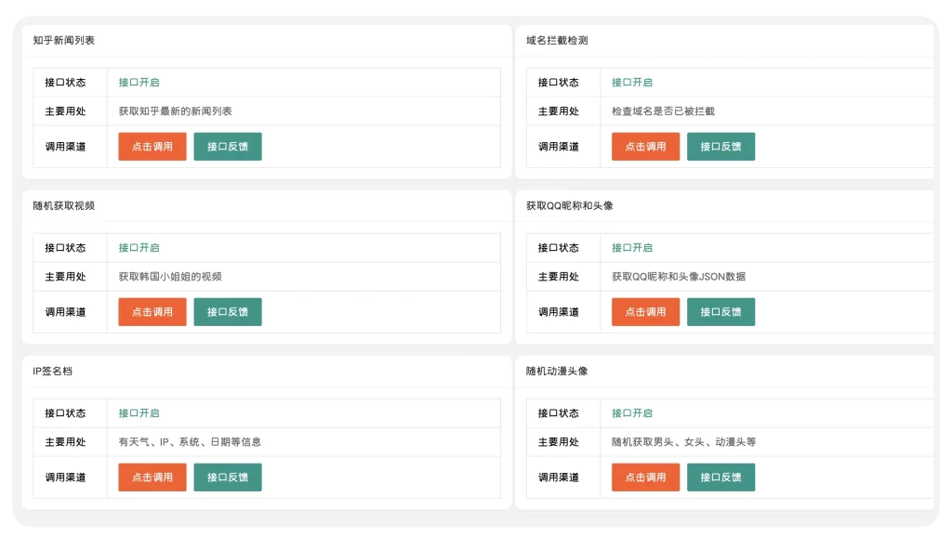Image resolution: width=952 pixels, height=536 pixels.
Task: Click 接口反馈 on IP签名档 card
Action: (x=228, y=477)
